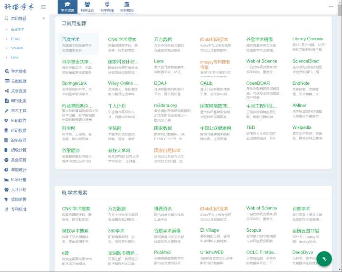342x272 pixels.
Task: Open the UlrichsWEB card
Action: pos(217,258)
